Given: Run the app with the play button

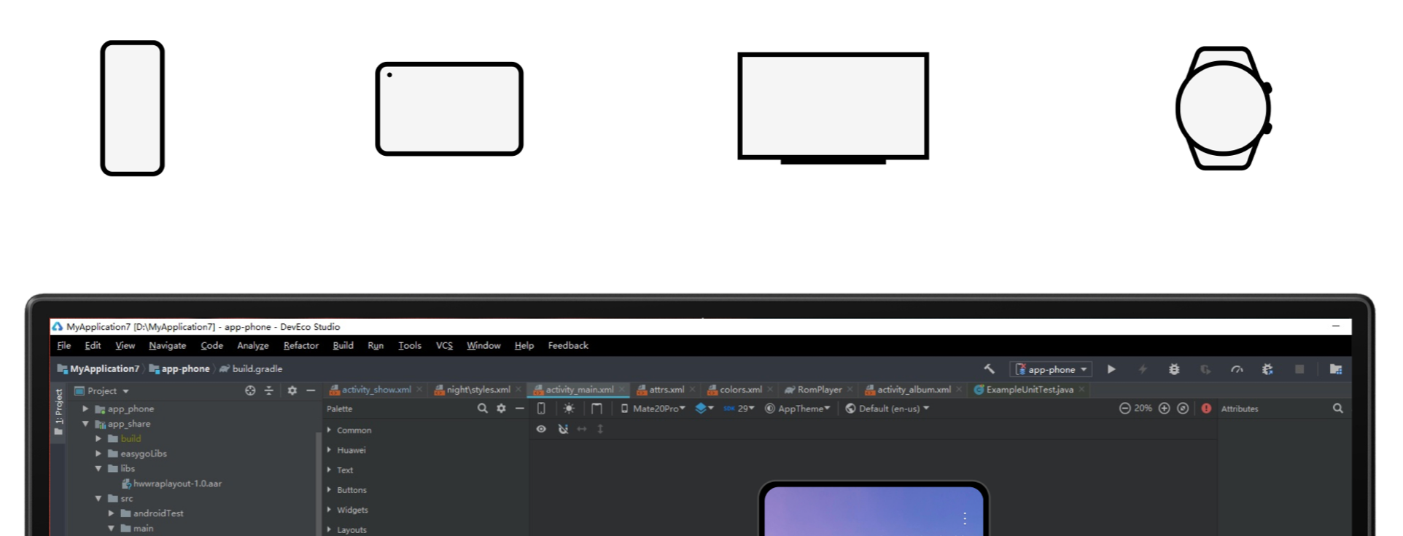Looking at the screenshot, I should pyautogui.click(x=1111, y=369).
